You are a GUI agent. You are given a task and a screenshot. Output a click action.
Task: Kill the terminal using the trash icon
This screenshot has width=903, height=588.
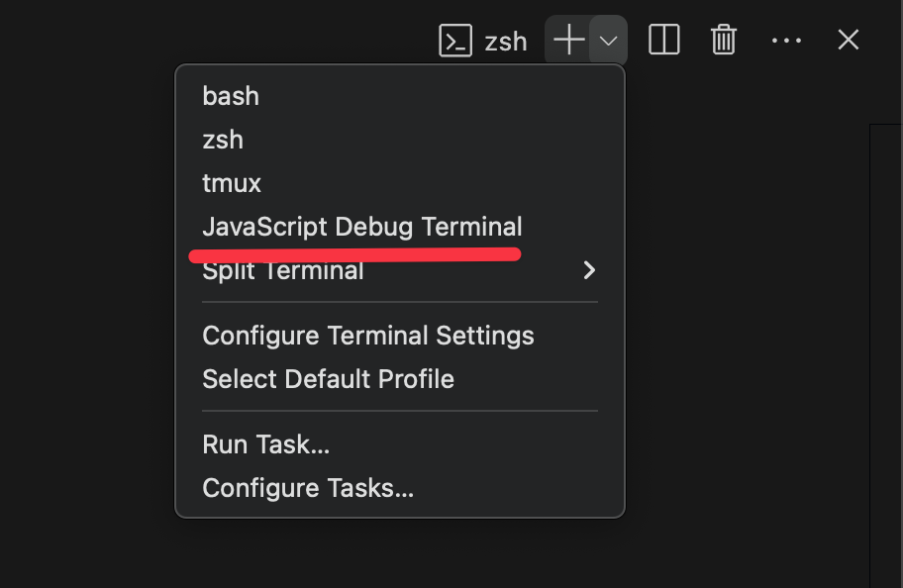click(724, 40)
